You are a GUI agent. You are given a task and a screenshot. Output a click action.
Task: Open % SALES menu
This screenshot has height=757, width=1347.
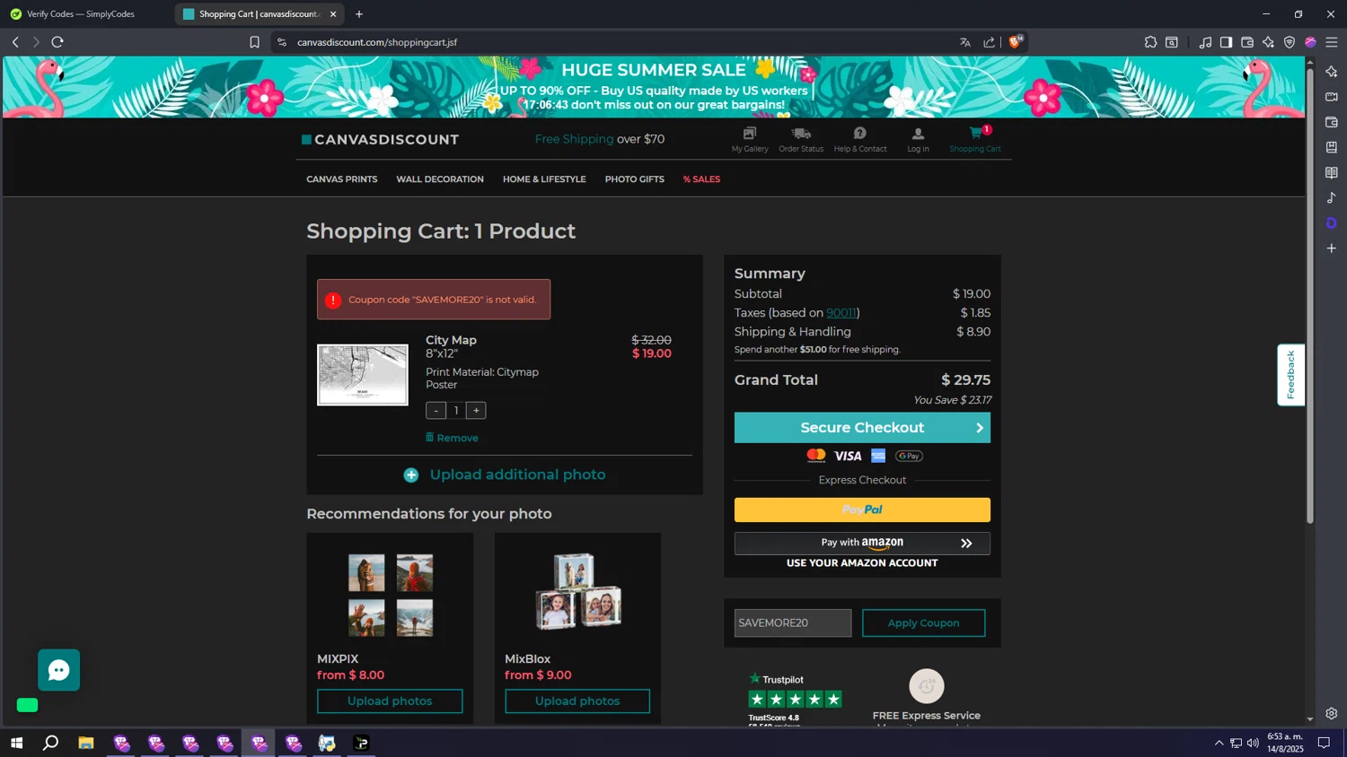point(701,179)
